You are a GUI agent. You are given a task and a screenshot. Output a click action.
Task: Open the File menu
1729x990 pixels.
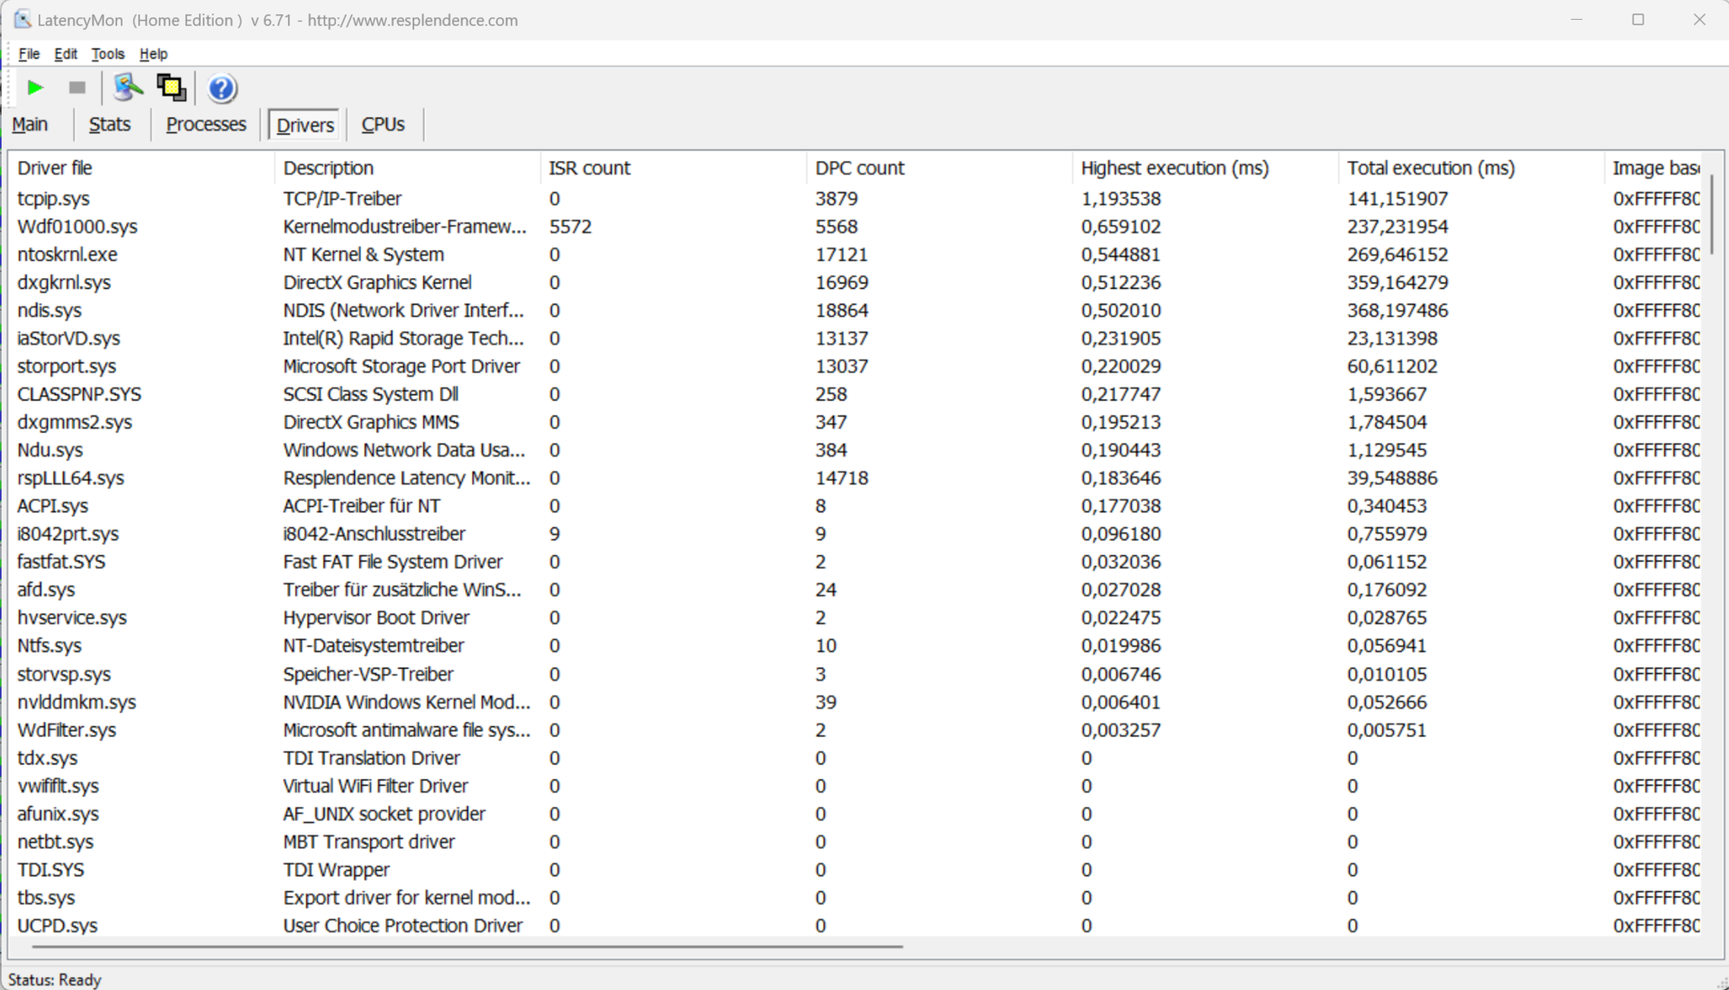(x=29, y=54)
